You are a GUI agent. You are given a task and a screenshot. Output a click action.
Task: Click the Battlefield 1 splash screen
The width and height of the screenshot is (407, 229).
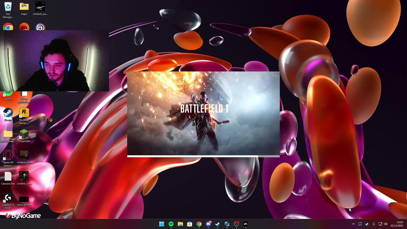click(203, 114)
